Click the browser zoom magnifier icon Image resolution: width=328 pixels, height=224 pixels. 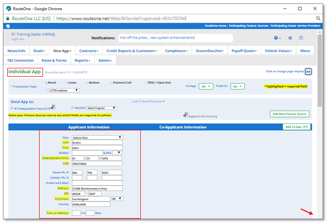click(x=318, y=19)
